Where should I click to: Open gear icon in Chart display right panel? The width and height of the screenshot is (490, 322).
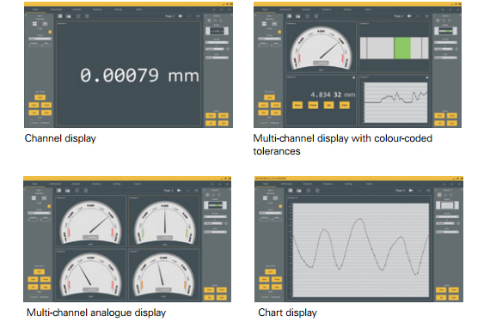[x=439, y=195]
